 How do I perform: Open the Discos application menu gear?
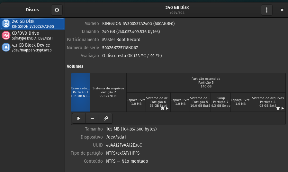click(x=57, y=10)
